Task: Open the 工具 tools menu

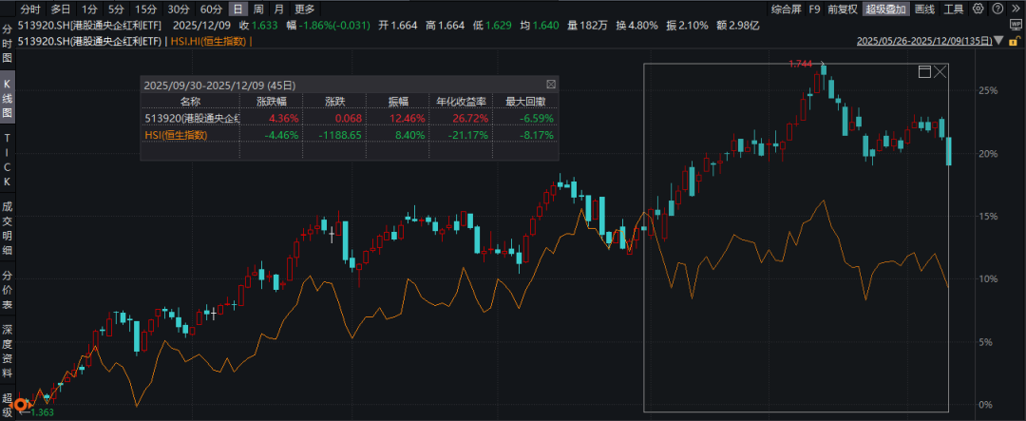Action: coord(954,10)
